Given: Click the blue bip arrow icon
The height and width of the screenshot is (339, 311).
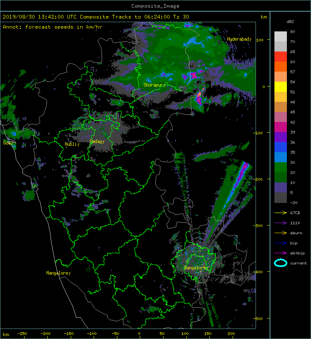Looking at the screenshot, I should [280, 243].
